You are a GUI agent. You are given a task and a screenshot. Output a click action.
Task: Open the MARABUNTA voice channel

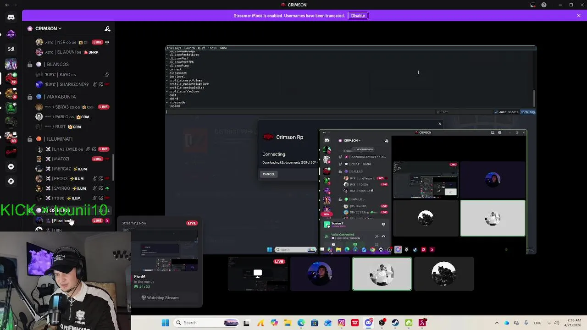[x=61, y=97]
